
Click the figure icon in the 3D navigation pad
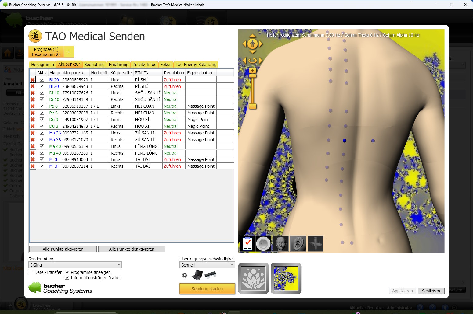[x=252, y=44]
